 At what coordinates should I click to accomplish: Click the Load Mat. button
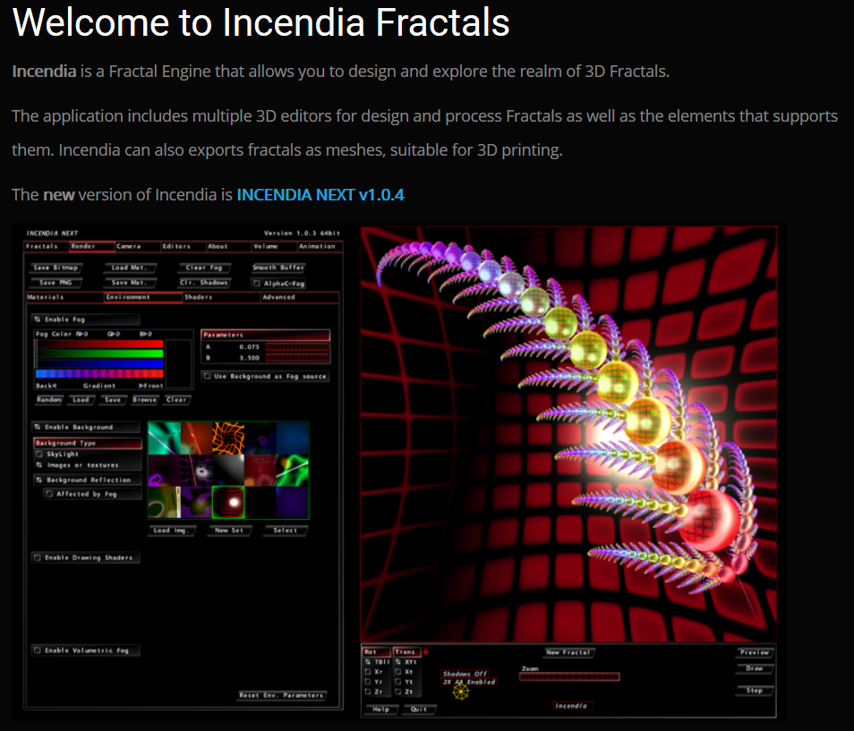click(x=130, y=268)
